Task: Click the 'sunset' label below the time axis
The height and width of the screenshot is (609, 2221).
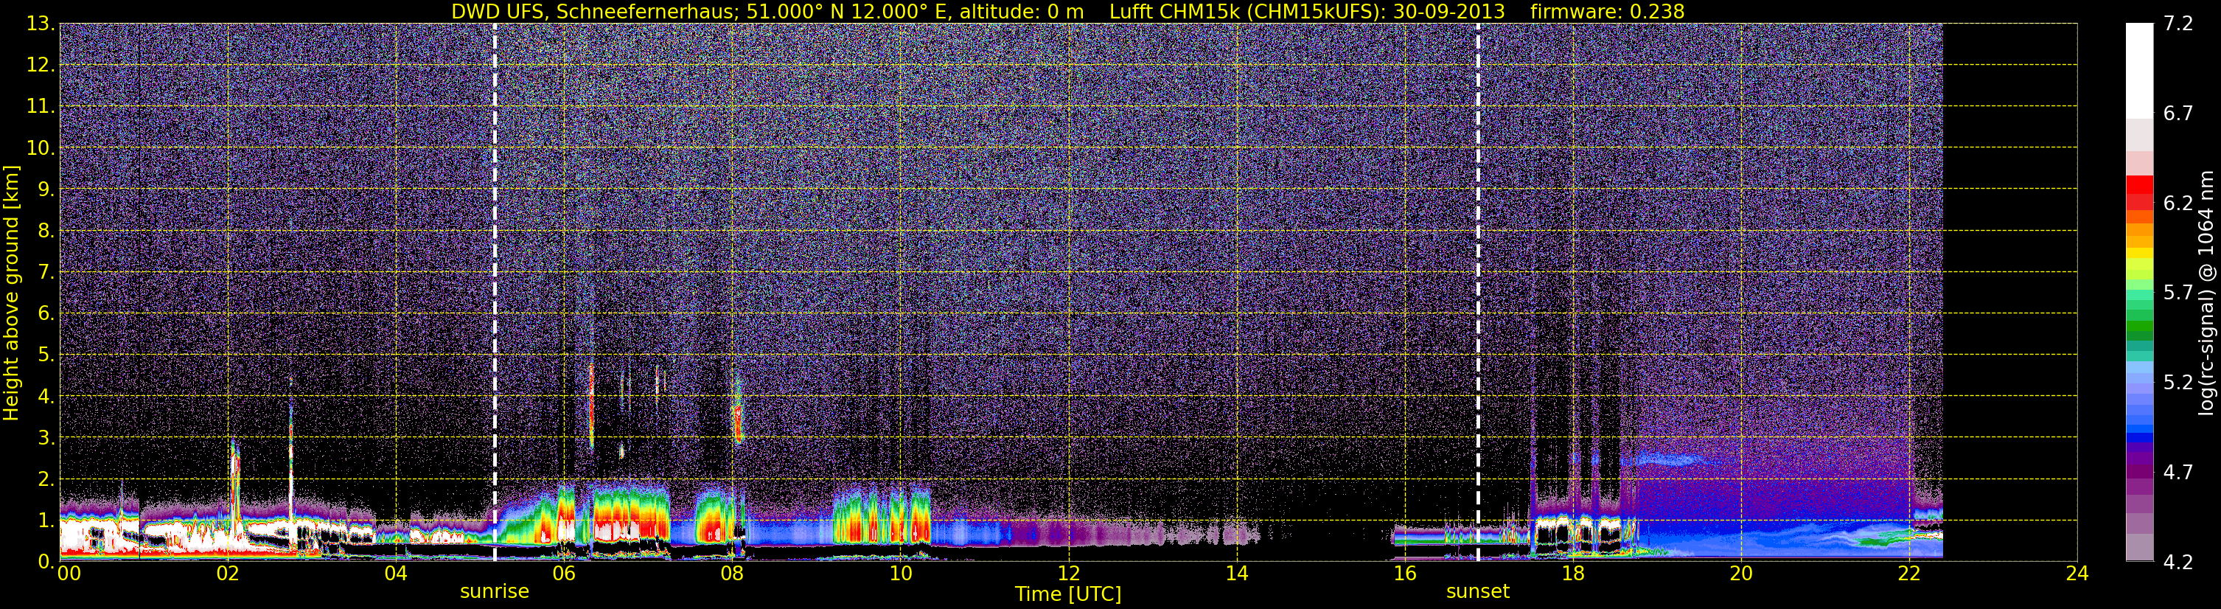Action: click(x=1478, y=591)
